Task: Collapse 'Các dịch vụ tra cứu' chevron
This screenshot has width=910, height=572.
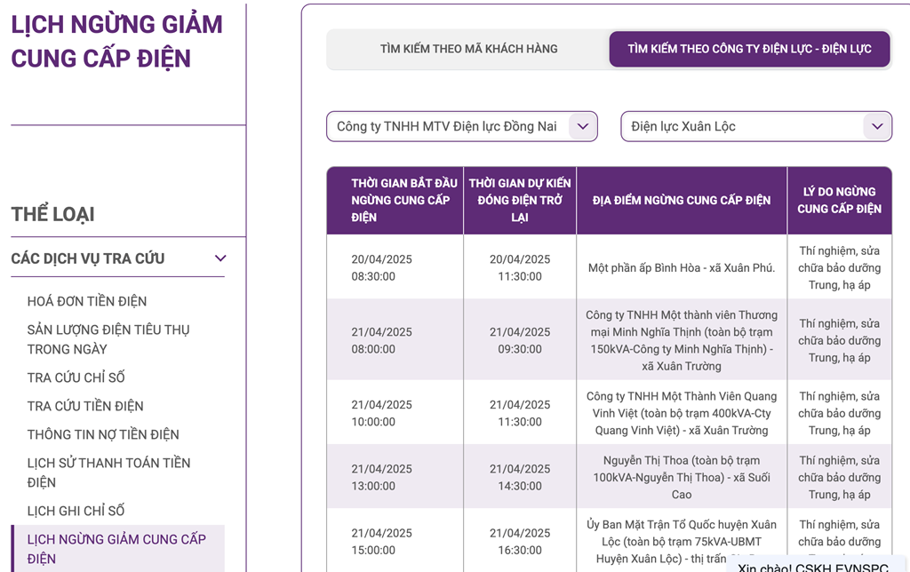Action: coord(220,258)
